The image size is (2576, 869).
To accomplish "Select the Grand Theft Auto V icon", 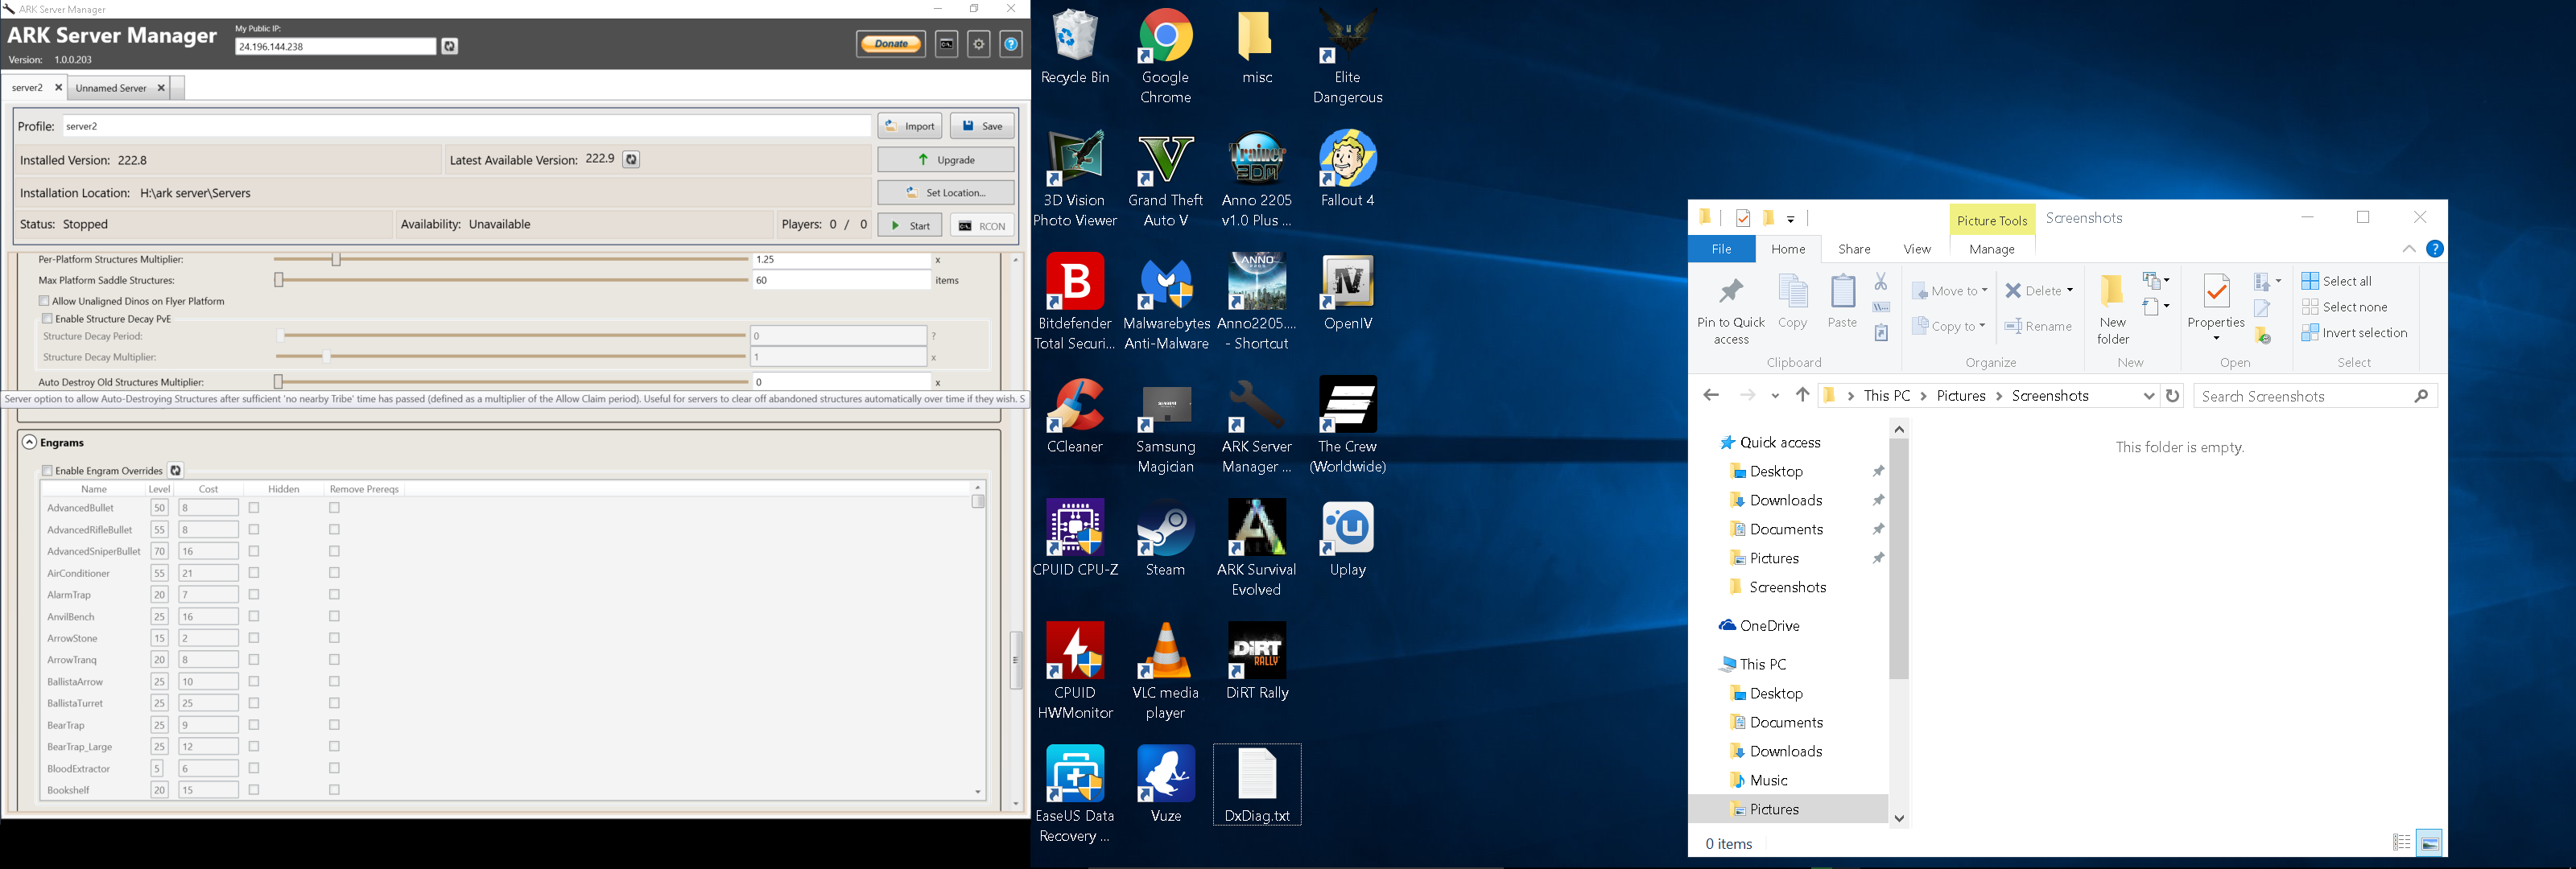I will [x=1166, y=180].
